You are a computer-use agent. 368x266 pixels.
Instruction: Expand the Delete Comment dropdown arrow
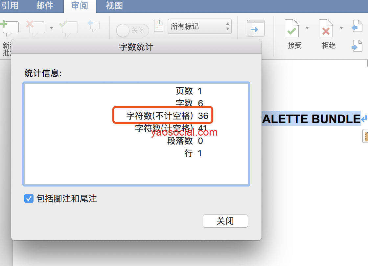click(52, 28)
